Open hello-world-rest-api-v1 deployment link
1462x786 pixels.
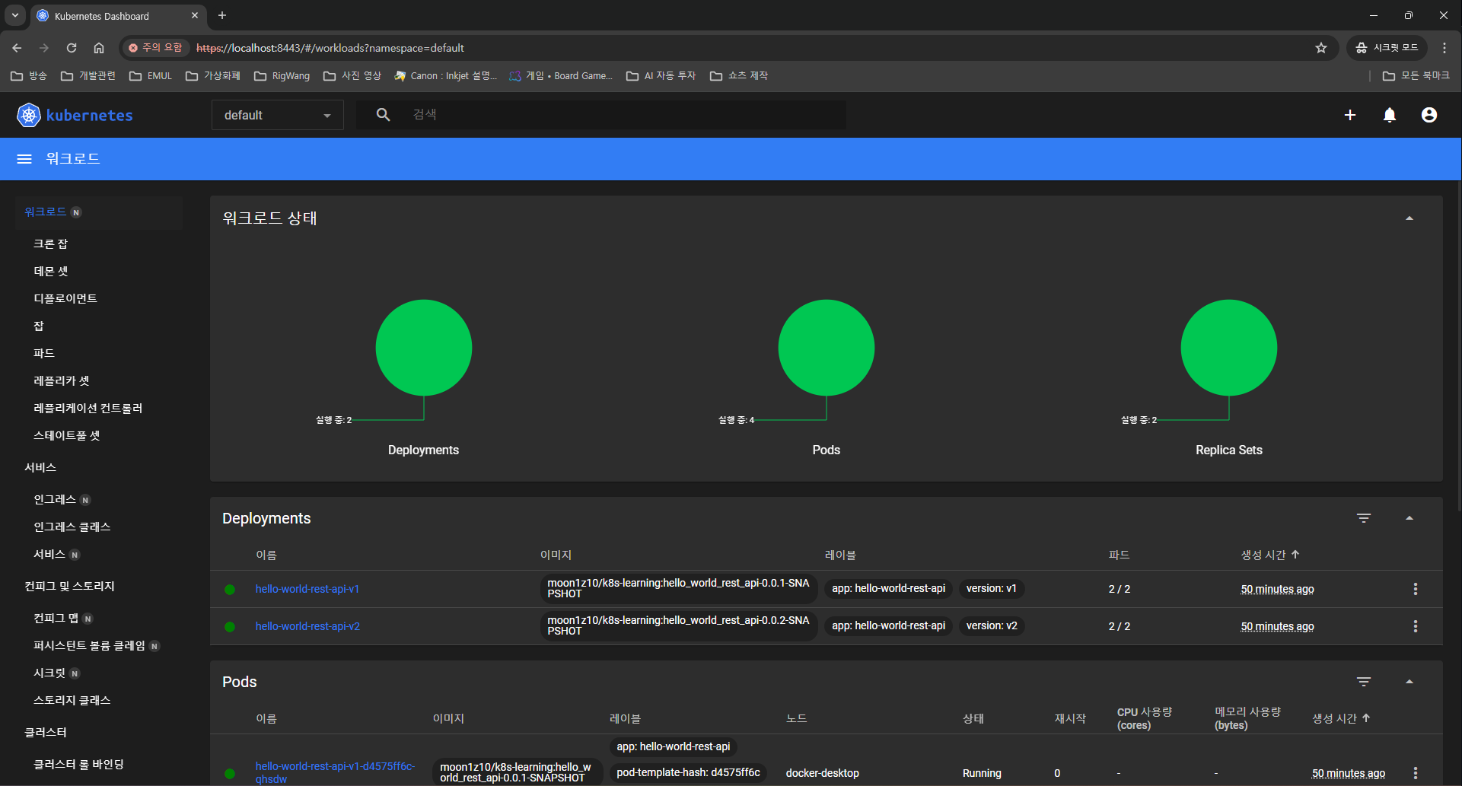[307, 589]
